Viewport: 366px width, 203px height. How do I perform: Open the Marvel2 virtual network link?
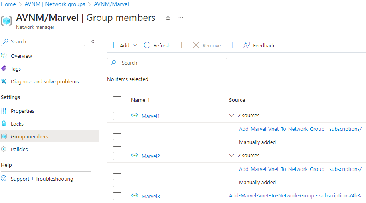click(150, 156)
